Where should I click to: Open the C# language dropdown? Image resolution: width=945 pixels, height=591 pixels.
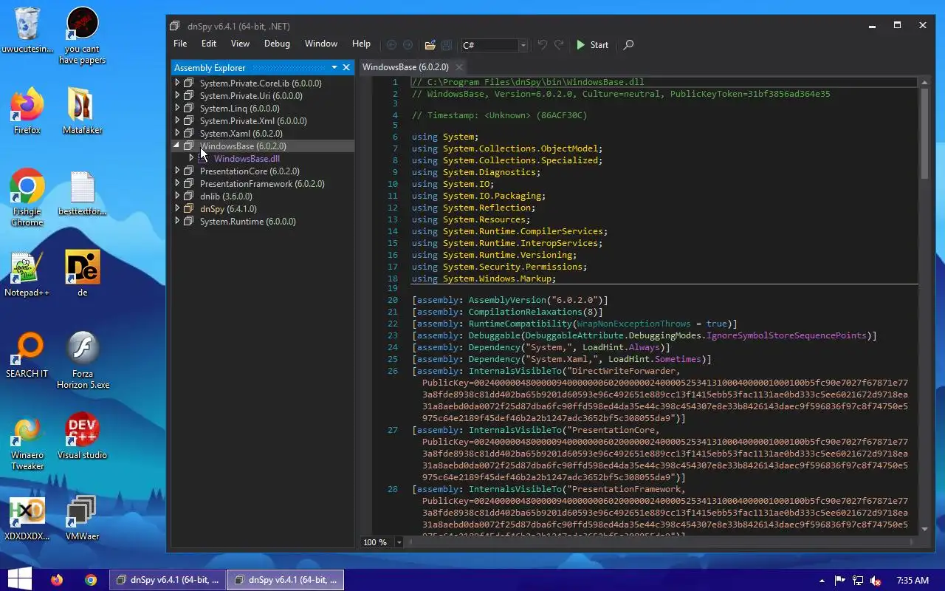pyautogui.click(x=523, y=45)
